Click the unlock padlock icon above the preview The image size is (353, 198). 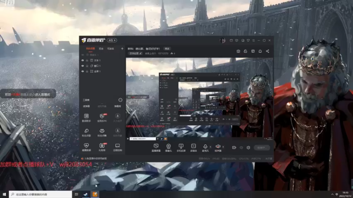(x=245, y=51)
